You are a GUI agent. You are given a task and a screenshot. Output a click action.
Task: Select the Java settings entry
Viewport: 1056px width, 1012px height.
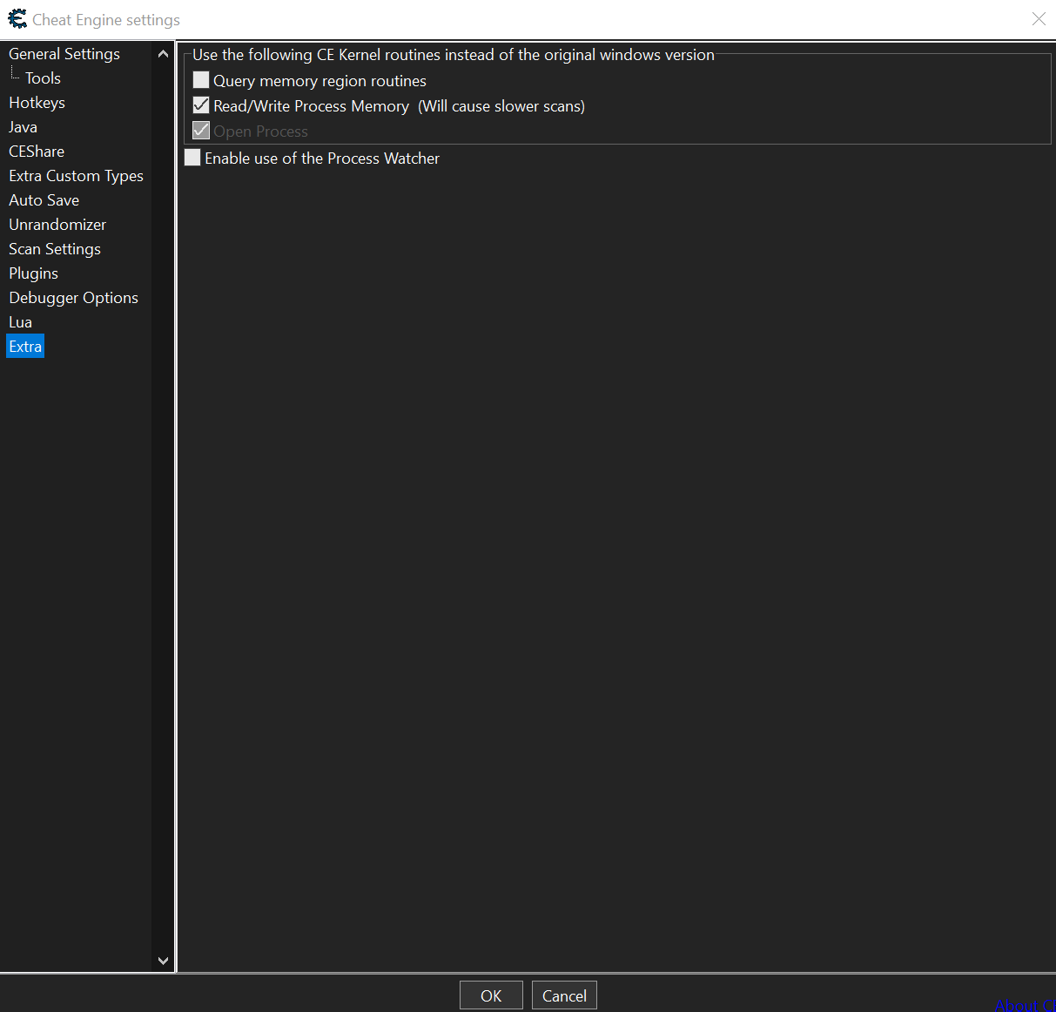[23, 127]
